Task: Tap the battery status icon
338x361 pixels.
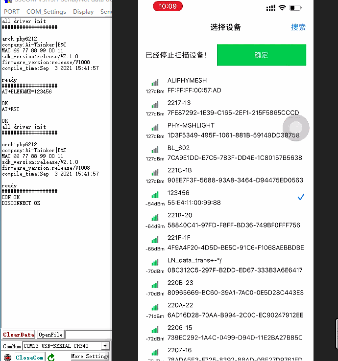Action: pos(296,8)
